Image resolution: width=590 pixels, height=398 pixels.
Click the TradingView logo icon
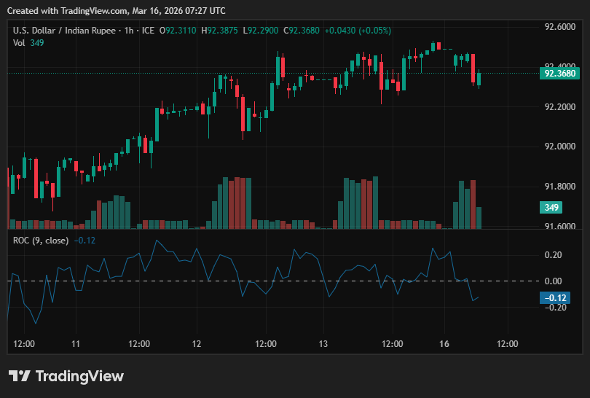pos(19,376)
